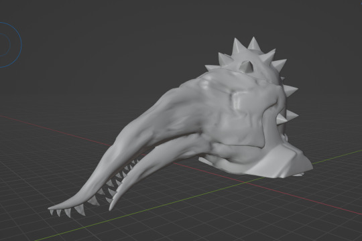Screen dimensions: 362x241
Task: Click the pointed tip of the lower jaw
Action: (x=111, y=207)
